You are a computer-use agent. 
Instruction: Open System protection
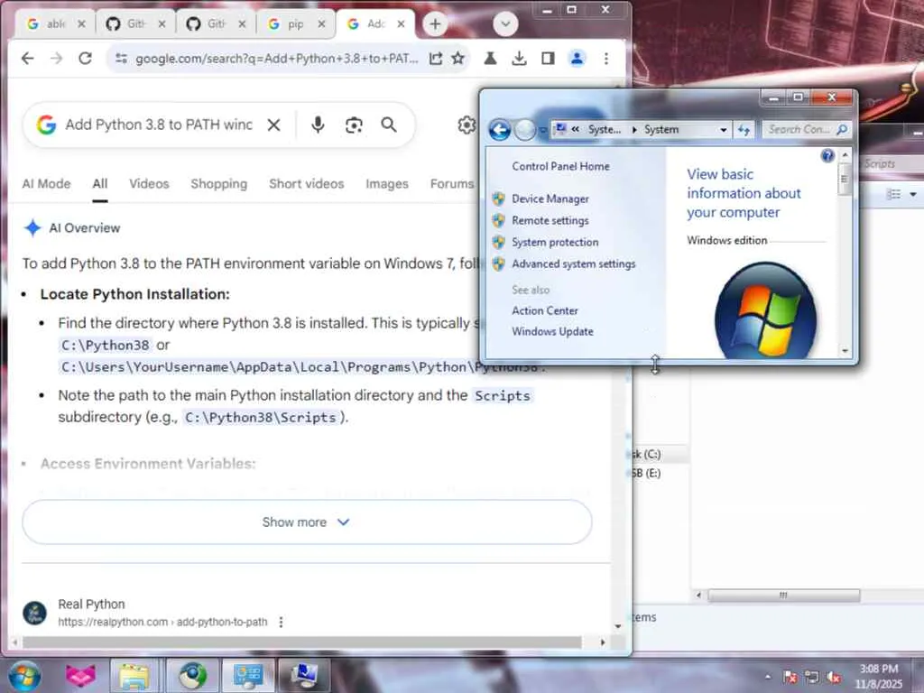555,242
